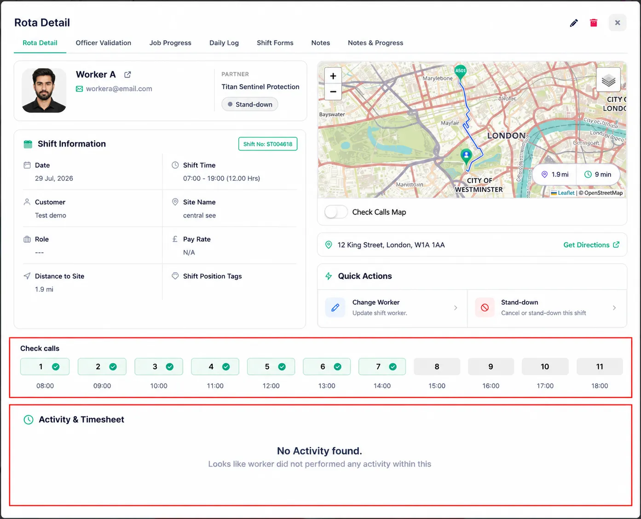Click the pencil edit icon in header
Image resolution: width=641 pixels, height=519 pixels.
[x=574, y=23]
